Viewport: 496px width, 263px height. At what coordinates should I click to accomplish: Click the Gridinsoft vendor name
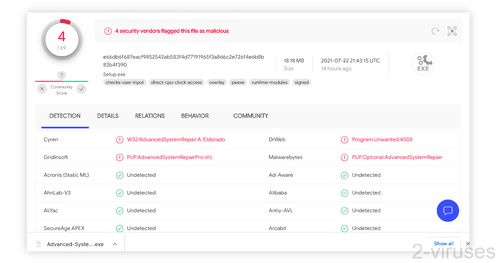[56, 157]
